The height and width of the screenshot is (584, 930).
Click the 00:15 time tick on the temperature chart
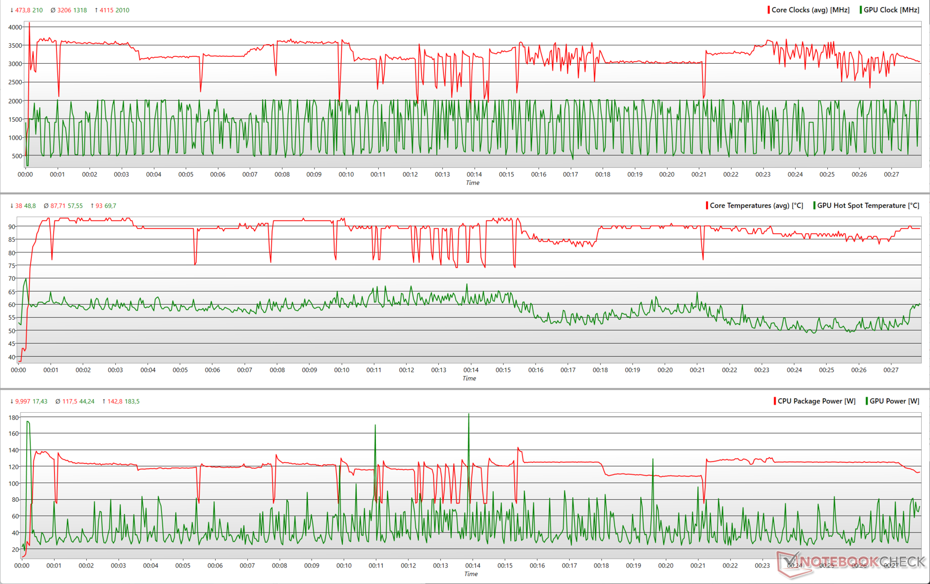(503, 370)
